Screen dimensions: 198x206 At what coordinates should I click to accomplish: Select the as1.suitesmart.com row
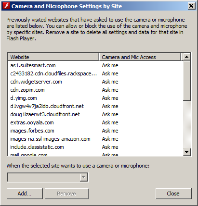click(x=95, y=65)
